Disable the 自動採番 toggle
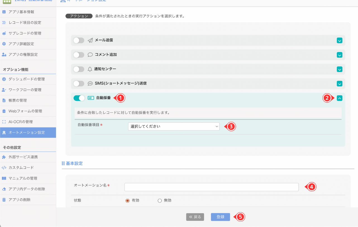Image resolution: width=358 pixels, height=227 pixels. 78,98
